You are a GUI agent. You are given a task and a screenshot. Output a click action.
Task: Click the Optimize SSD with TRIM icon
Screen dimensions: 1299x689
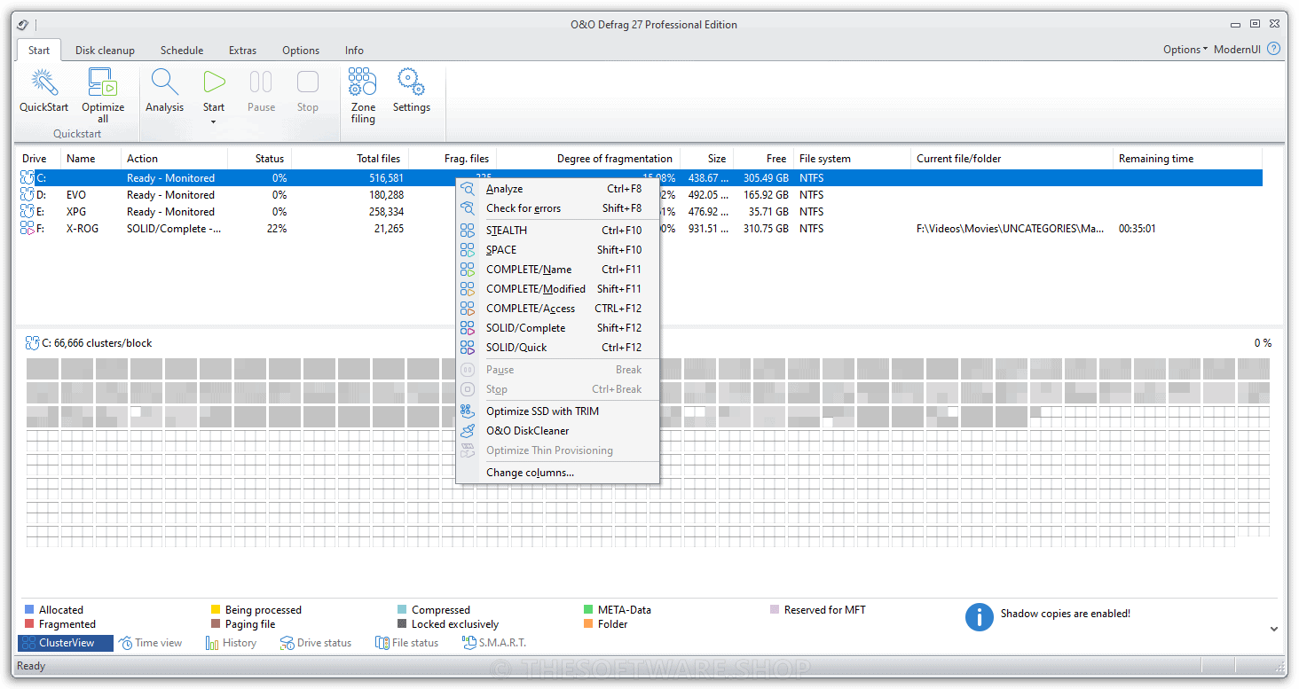point(468,411)
